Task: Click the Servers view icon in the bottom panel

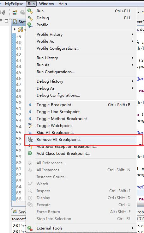Action: point(15,212)
